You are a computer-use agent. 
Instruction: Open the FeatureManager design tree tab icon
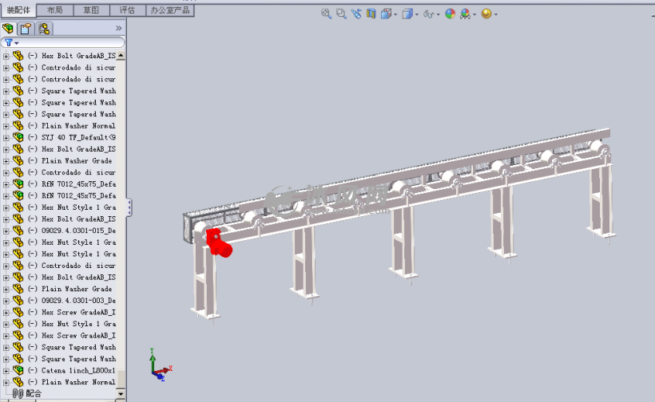(8, 29)
